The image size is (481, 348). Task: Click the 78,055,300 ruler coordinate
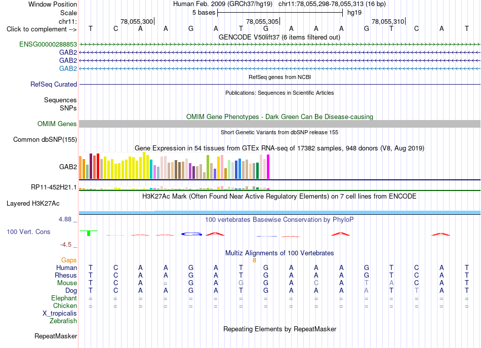tap(137, 21)
